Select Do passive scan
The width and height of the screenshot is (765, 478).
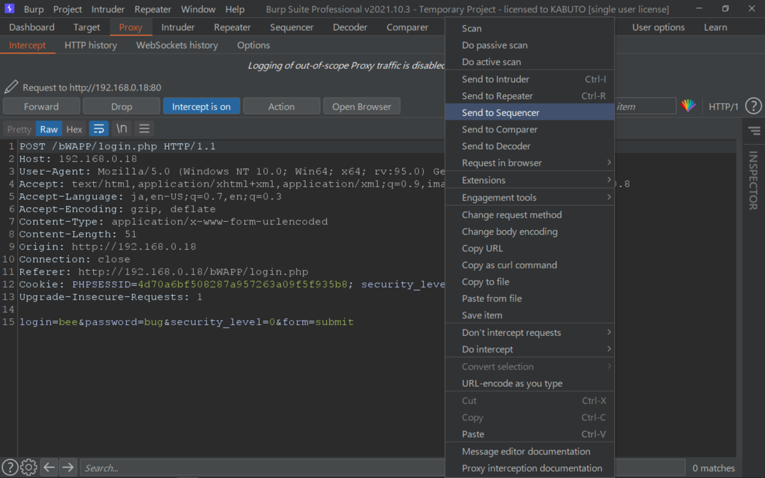[530, 45]
